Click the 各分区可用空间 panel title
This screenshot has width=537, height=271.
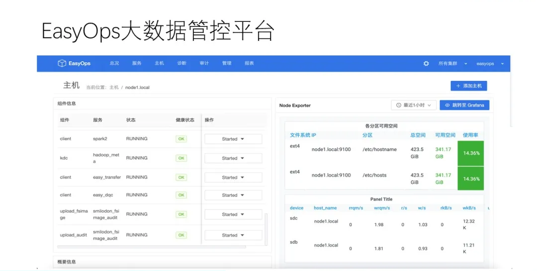click(381, 126)
